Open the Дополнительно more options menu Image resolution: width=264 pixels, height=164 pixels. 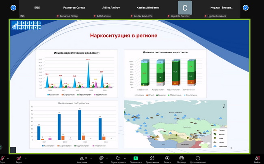click(x=198, y=158)
